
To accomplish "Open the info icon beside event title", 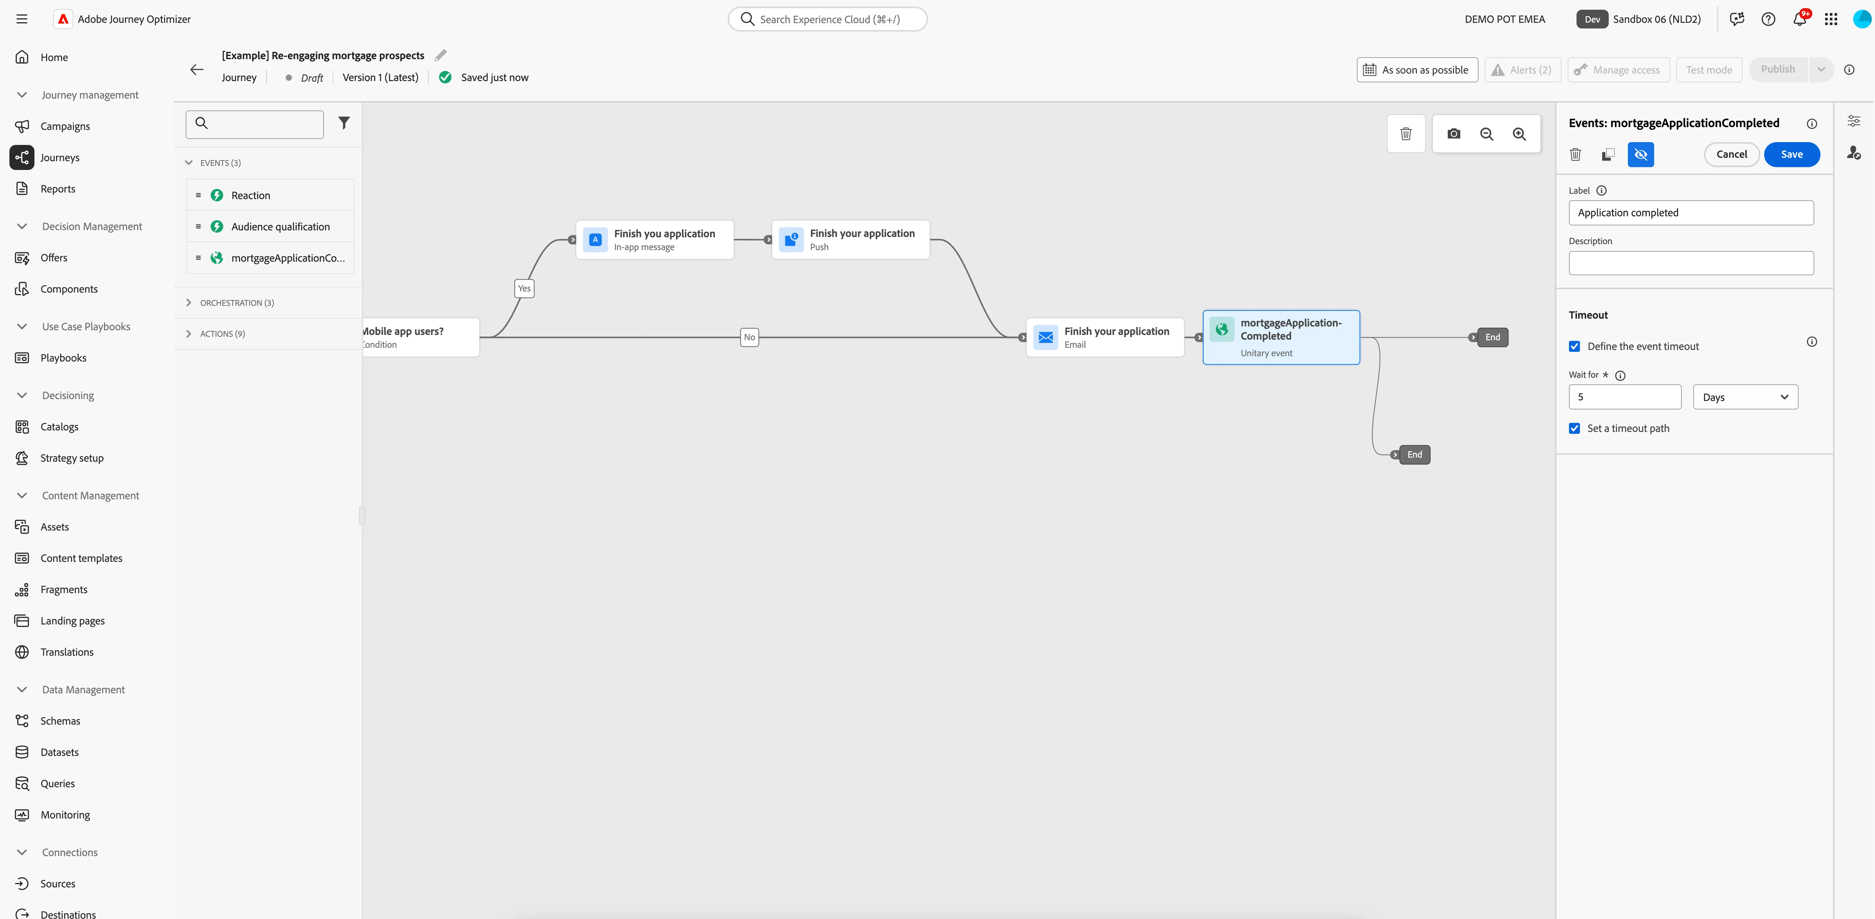I will tap(1812, 124).
